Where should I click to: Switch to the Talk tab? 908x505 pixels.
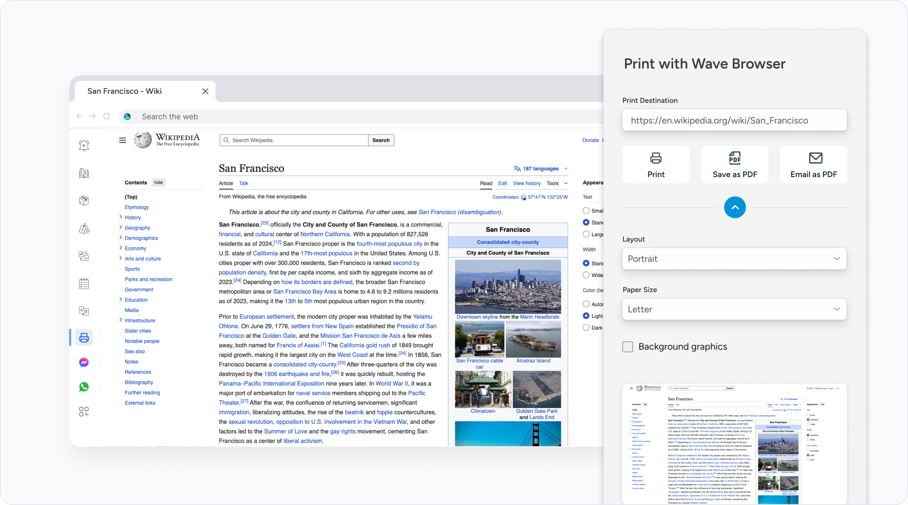click(x=243, y=183)
